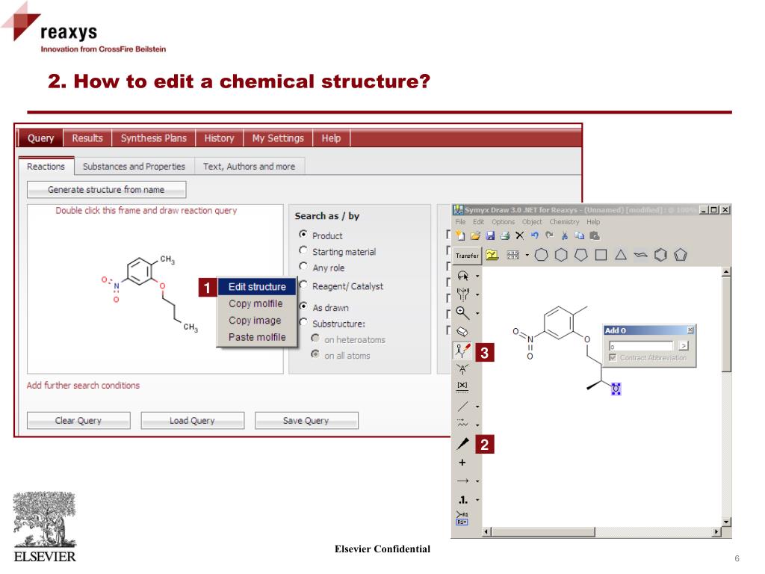The height and width of the screenshot is (574, 765).
Task: Switch to Substances and Properties tab
Action: click(x=134, y=167)
